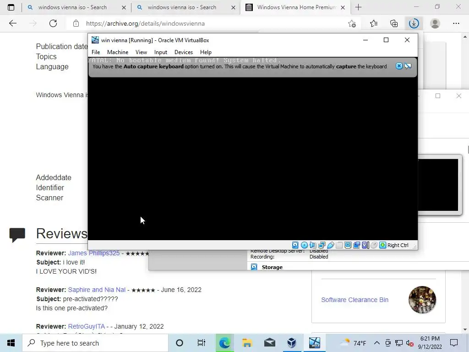Click the VM preview thumbnail in VirtualBox Manager
Viewport: 469px width, 352px height.
pos(438,185)
